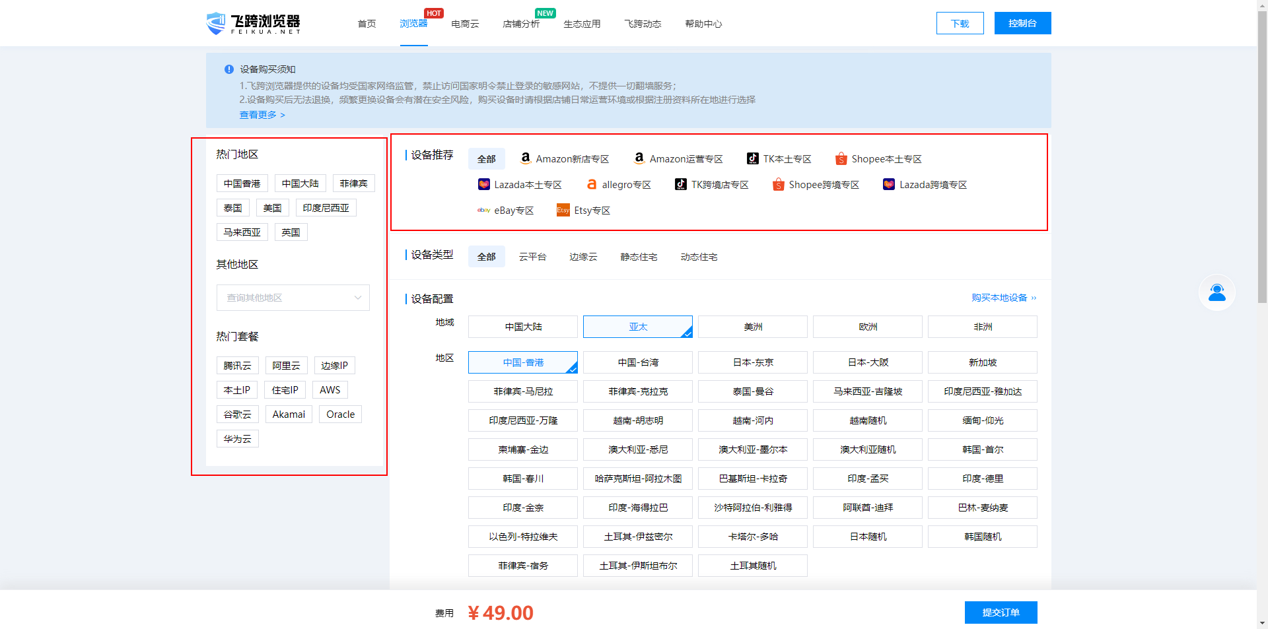Image resolution: width=1268 pixels, height=629 pixels.
Task: Choose the 中国大陆 地域 option
Action: (x=523, y=327)
